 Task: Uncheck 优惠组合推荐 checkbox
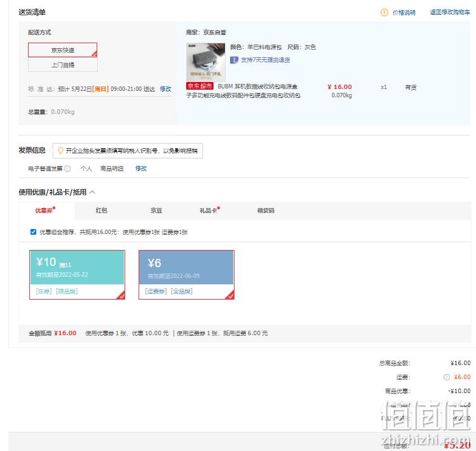coord(34,232)
